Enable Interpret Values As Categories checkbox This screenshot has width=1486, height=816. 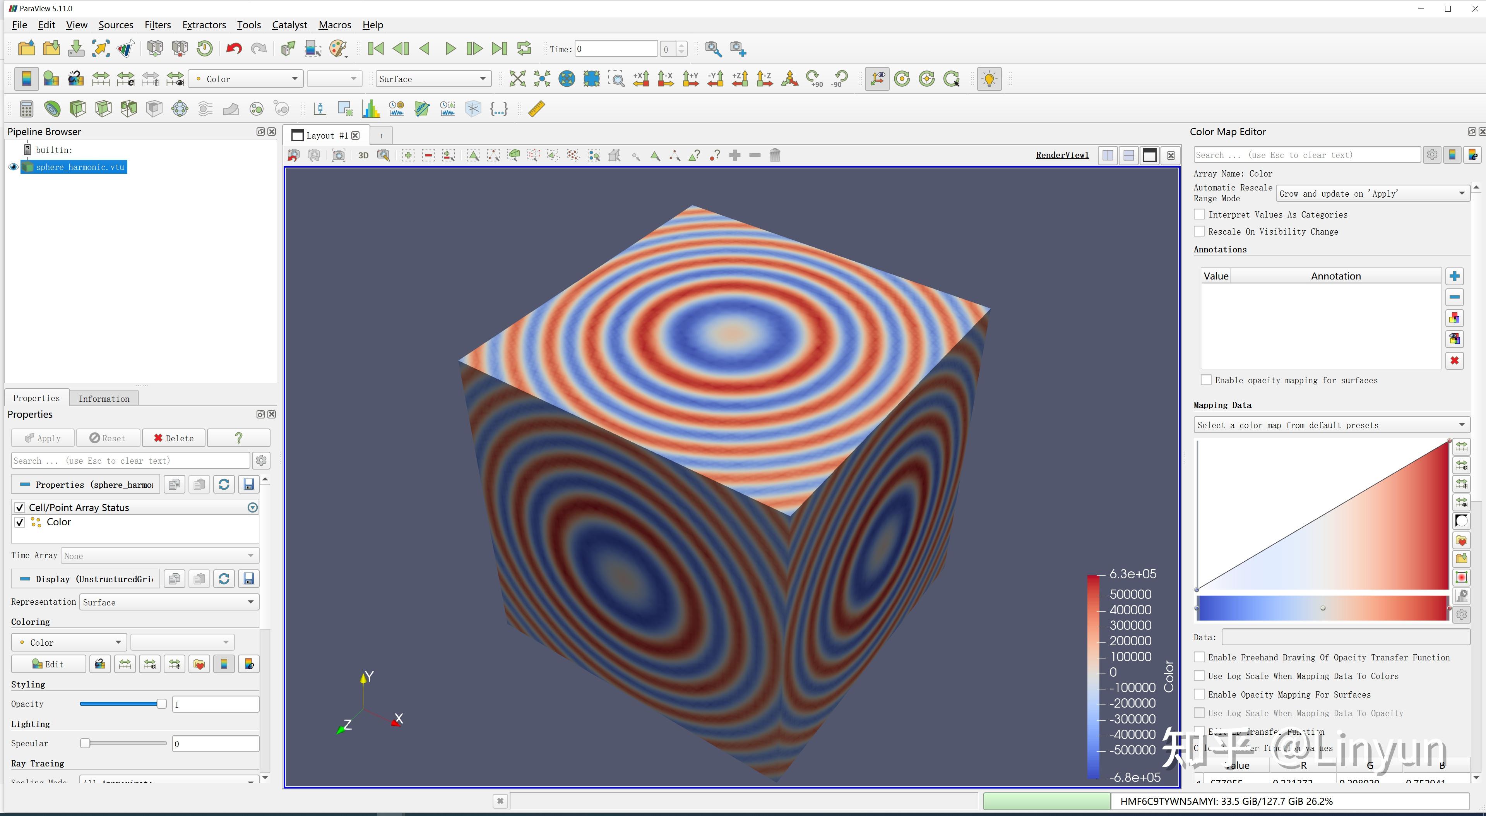1200,215
